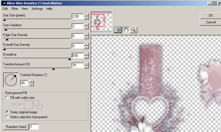The width and height of the screenshot is (221, 132).
Task: Click the Overdrive slider handle
Action: pyautogui.click(x=70, y=59)
